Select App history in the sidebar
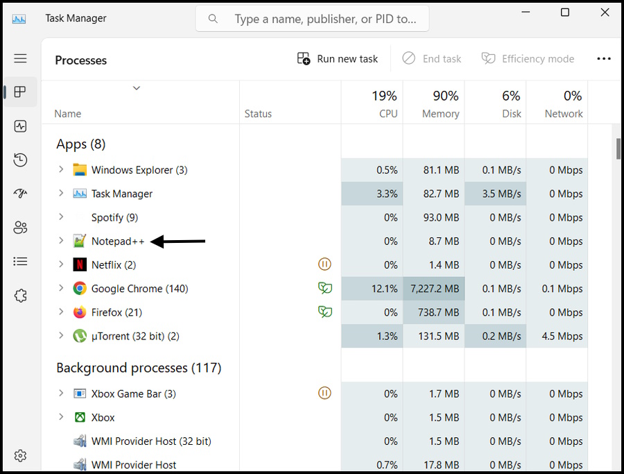 click(x=20, y=160)
